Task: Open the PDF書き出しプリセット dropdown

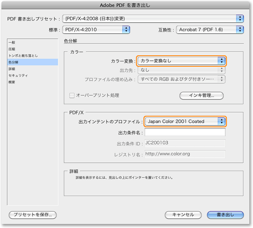Action: (153, 19)
